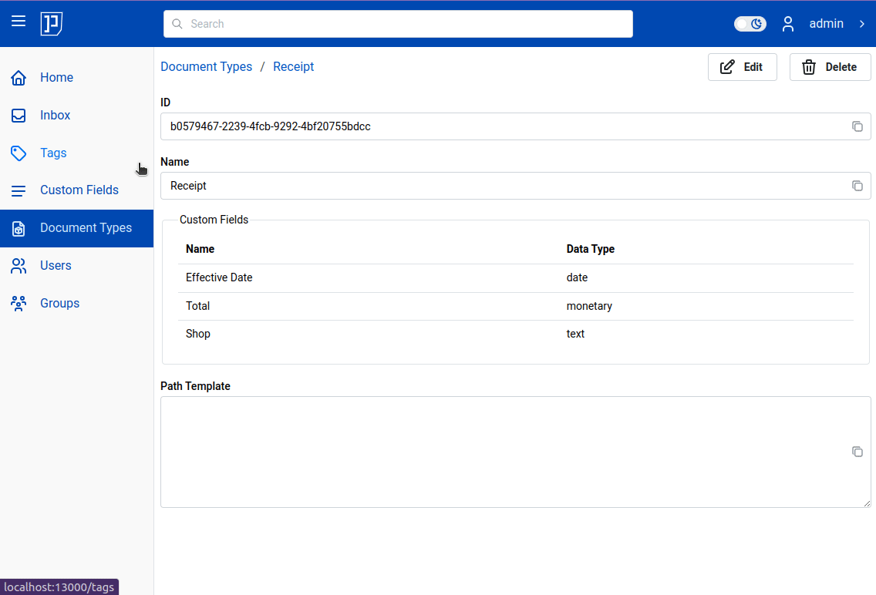Click the Custom Fields lines icon
Image resolution: width=876 pixels, height=595 pixels.
(19, 191)
